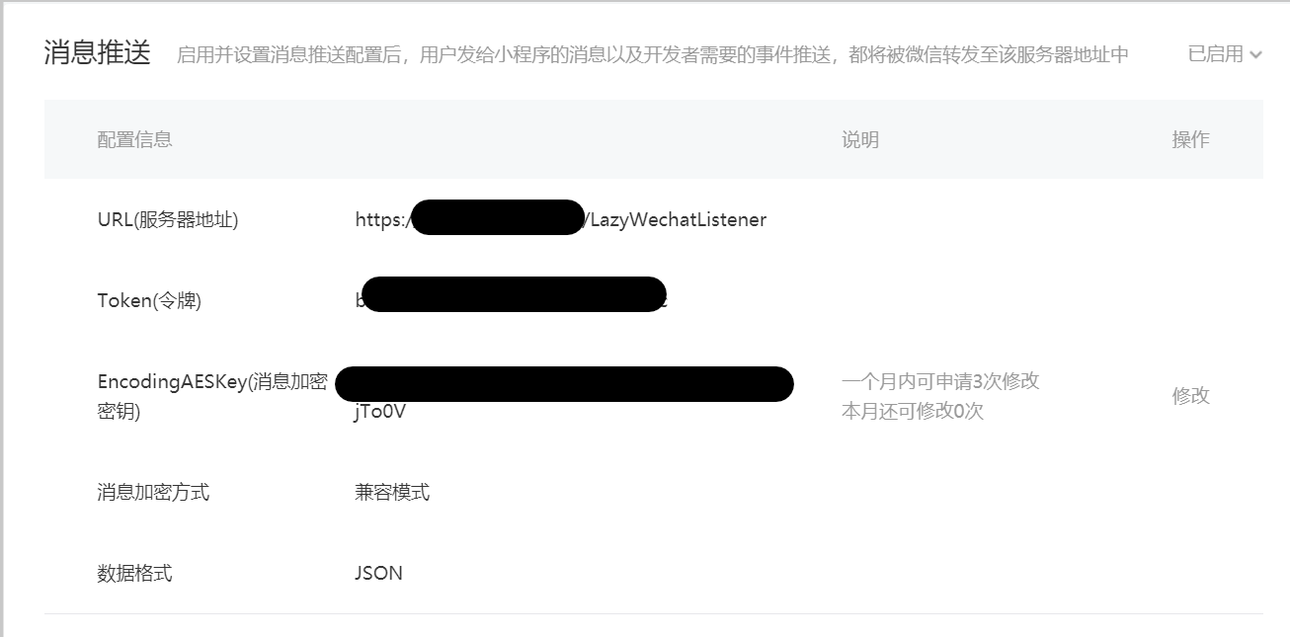Select the Token(令牌) label
This screenshot has height=637, width=1290.
coord(149,301)
